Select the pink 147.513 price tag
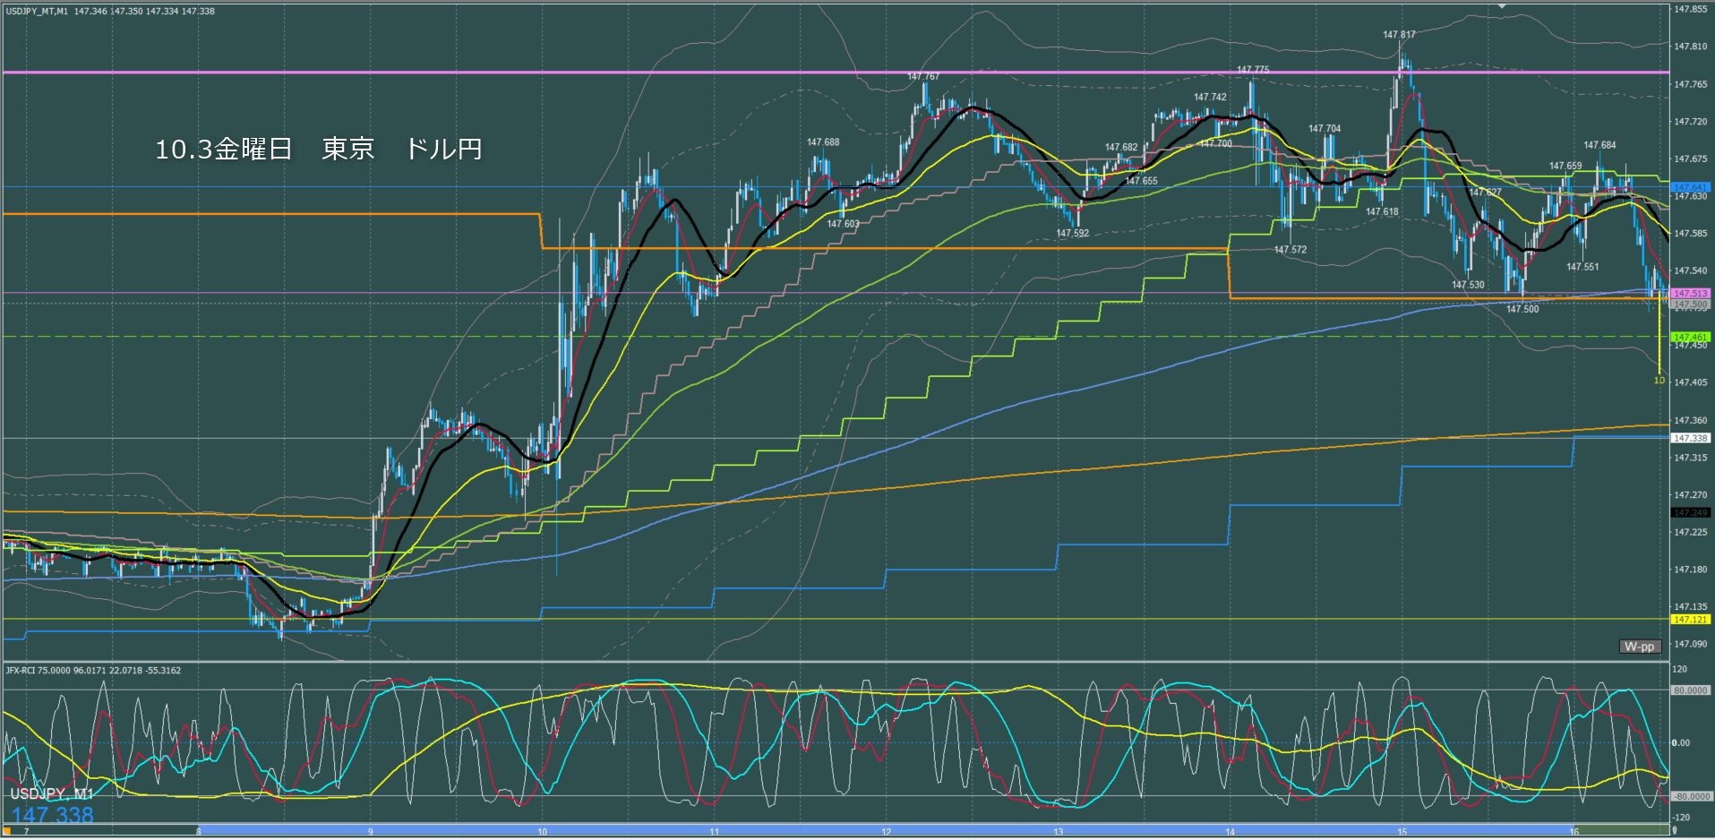Image resolution: width=1715 pixels, height=840 pixels. [1691, 293]
